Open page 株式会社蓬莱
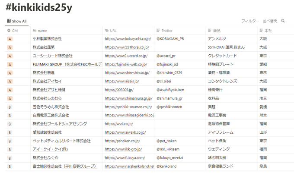 pos(44,47)
